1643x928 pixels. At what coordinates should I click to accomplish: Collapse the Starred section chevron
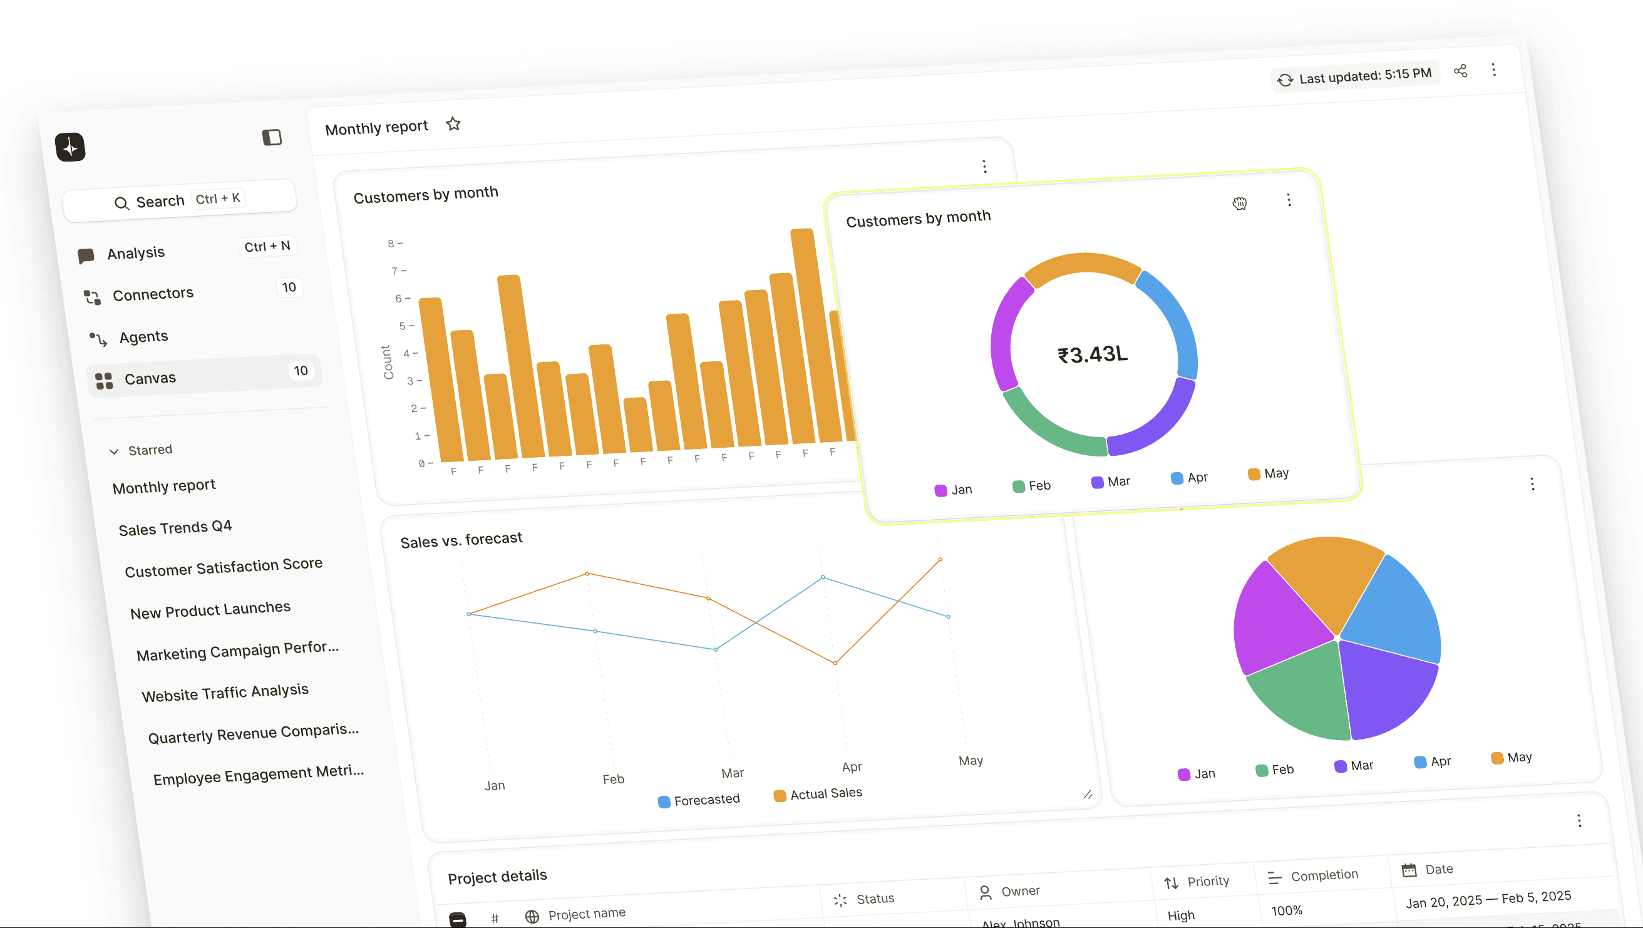coord(113,451)
